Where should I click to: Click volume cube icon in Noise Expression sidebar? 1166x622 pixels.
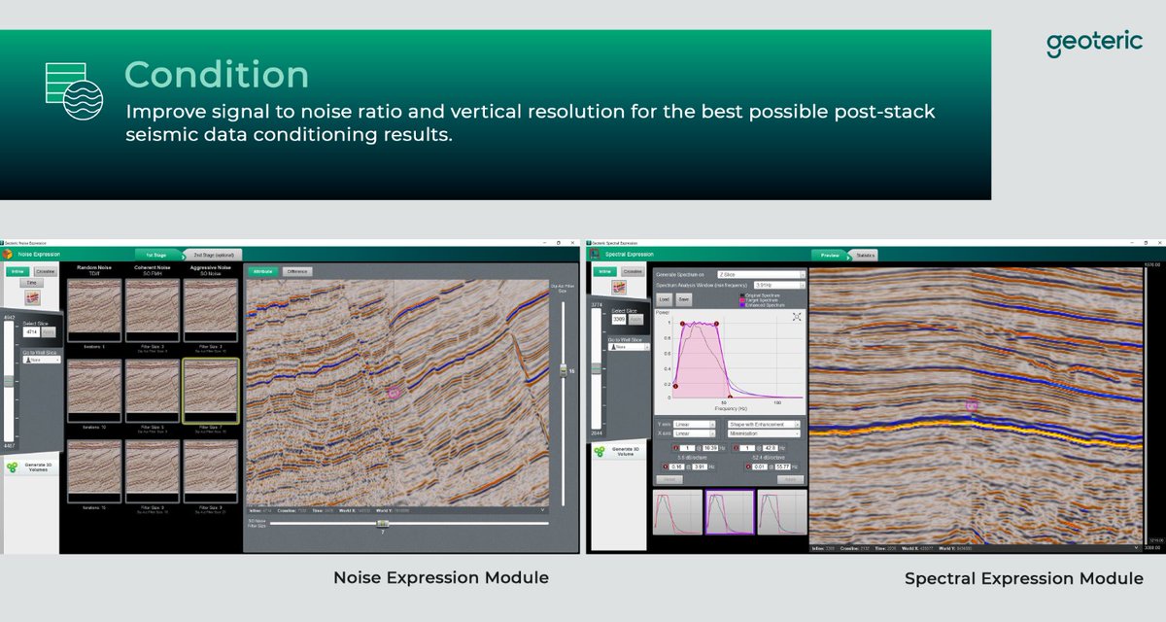(32, 298)
